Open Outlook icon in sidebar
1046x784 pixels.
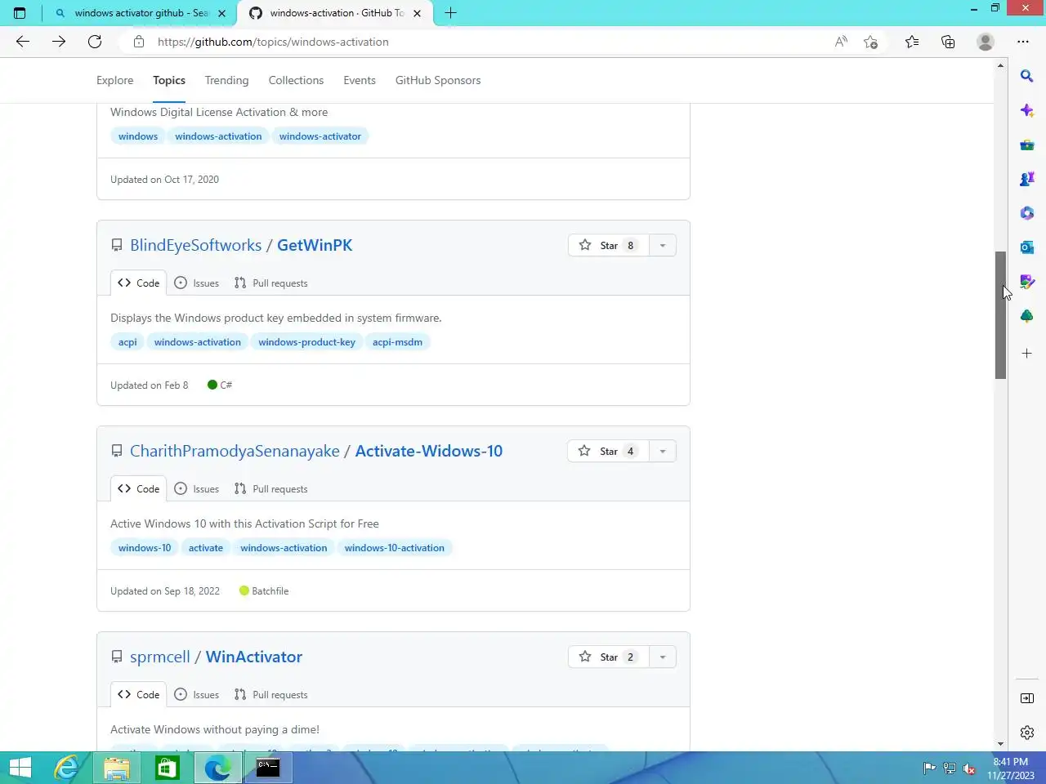(x=1027, y=247)
